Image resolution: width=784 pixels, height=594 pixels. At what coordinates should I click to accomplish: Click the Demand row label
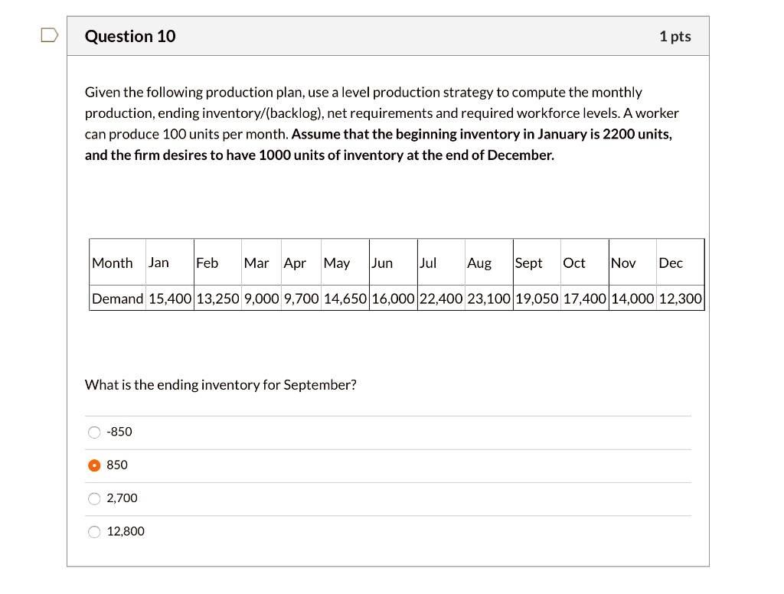117,299
